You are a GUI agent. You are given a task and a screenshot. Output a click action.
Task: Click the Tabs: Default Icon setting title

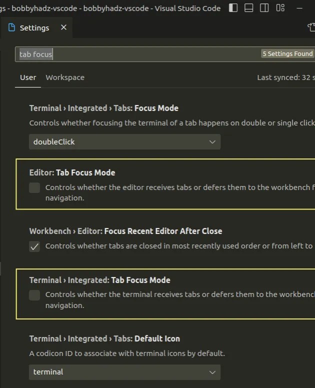[104, 338]
